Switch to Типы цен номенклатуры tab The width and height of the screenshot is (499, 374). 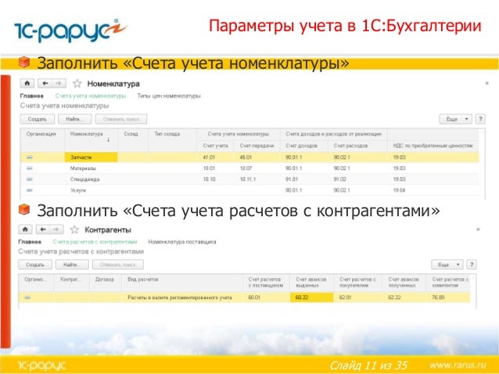point(169,95)
